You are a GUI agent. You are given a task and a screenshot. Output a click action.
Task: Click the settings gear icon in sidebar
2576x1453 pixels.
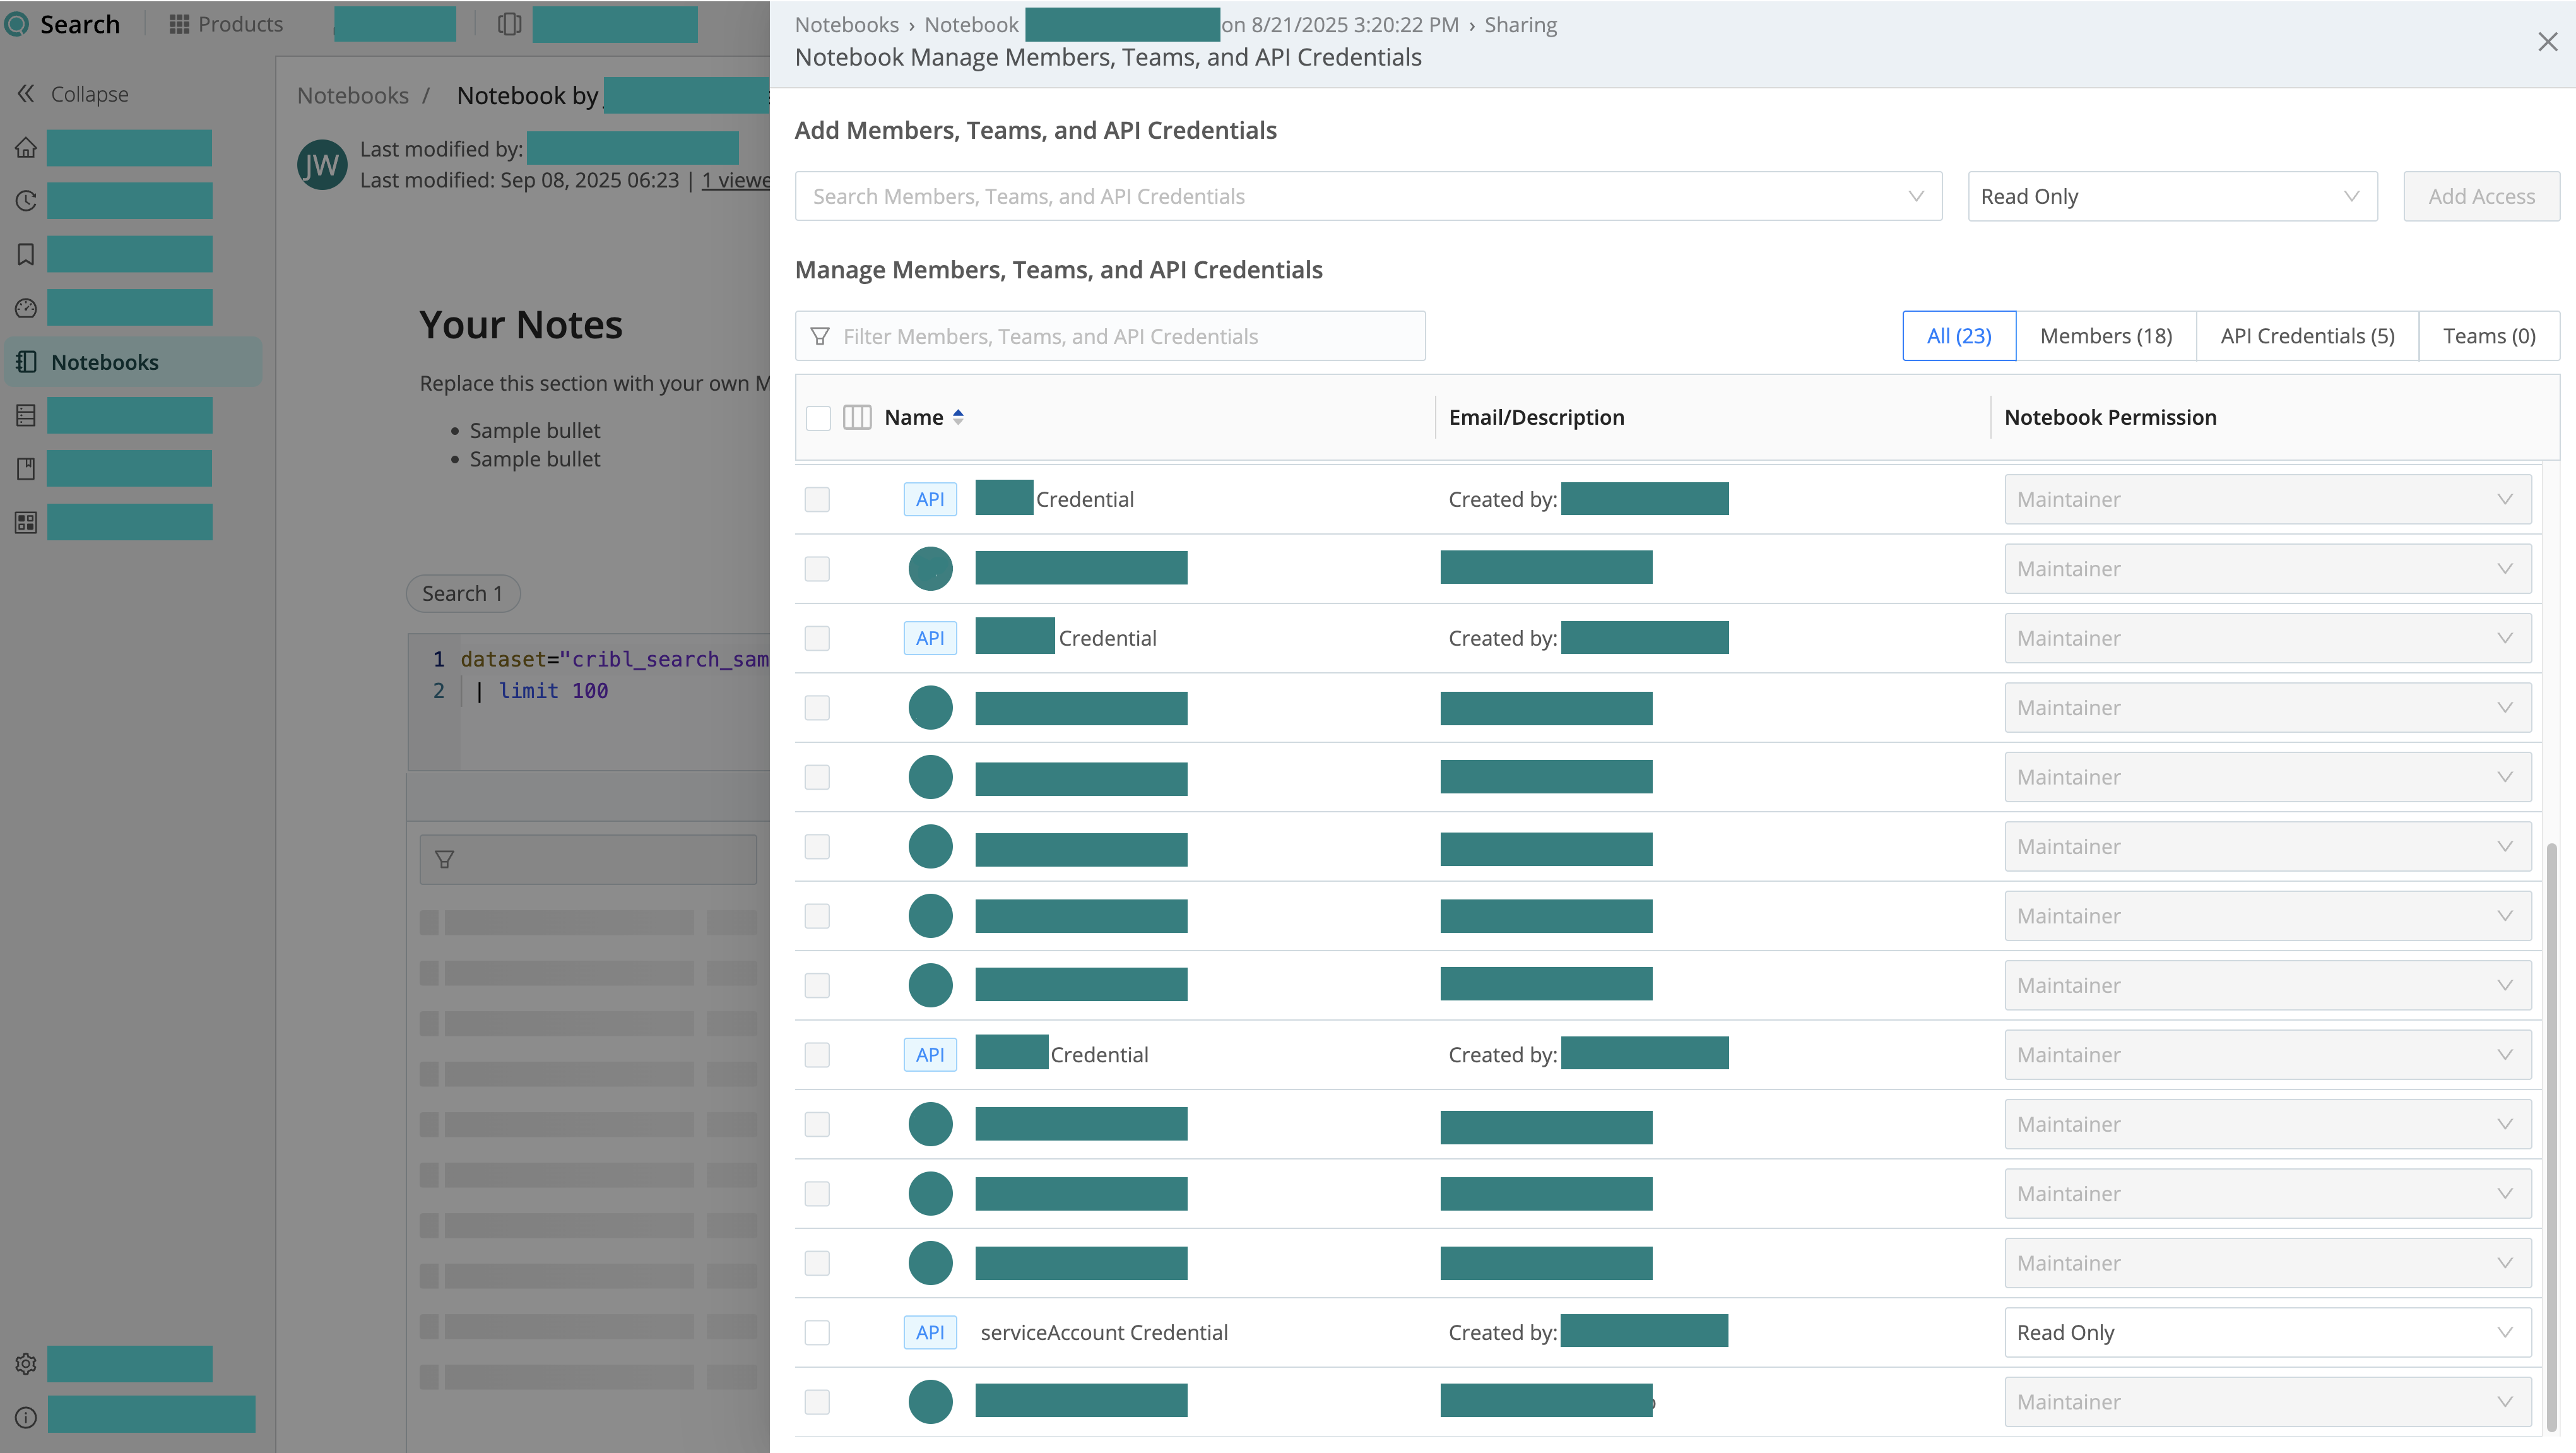(26, 1363)
